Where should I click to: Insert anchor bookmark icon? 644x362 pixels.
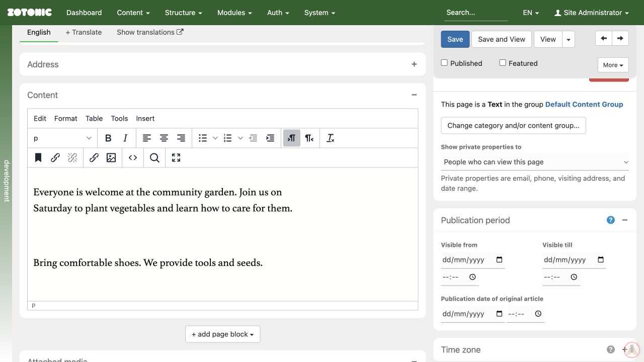38,158
